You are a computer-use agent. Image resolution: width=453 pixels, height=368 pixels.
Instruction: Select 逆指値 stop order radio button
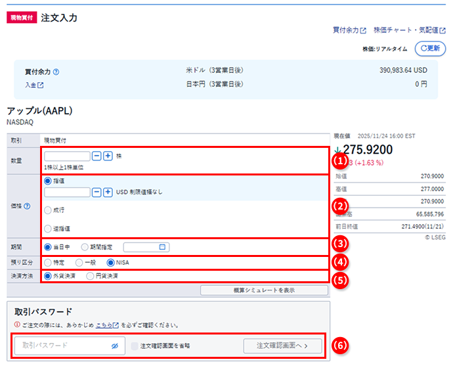[x=47, y=228]
